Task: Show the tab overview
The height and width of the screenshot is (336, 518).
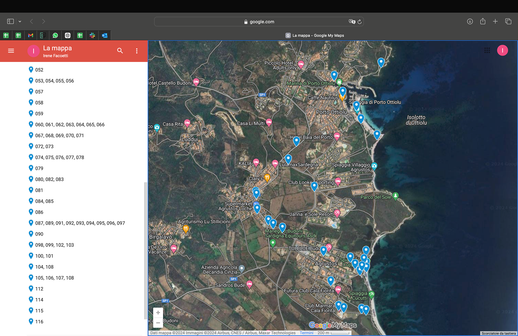Action: pyautogui.click(x=508, y=21)
